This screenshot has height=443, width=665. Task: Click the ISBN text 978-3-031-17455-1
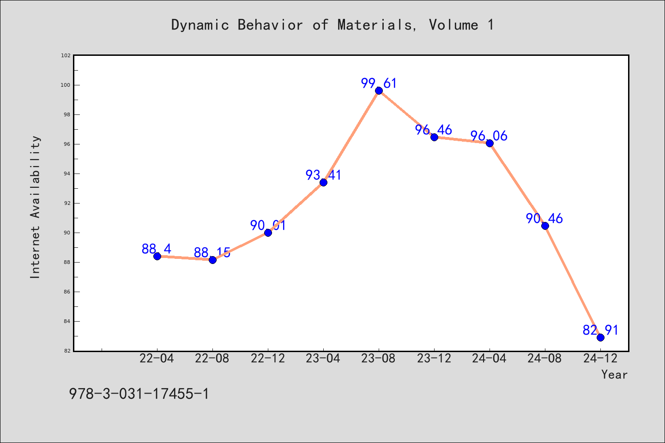pos(139,394)
